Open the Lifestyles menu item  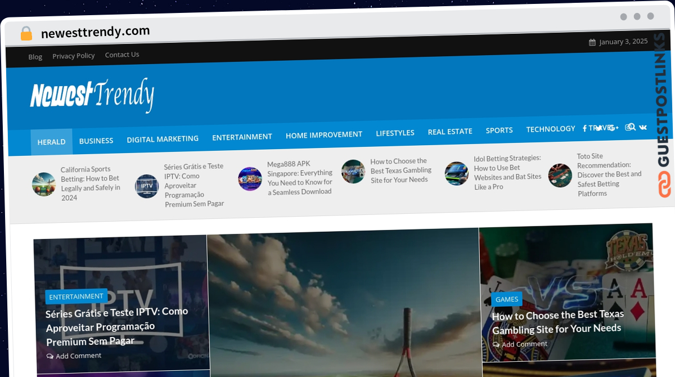point(395,133)
